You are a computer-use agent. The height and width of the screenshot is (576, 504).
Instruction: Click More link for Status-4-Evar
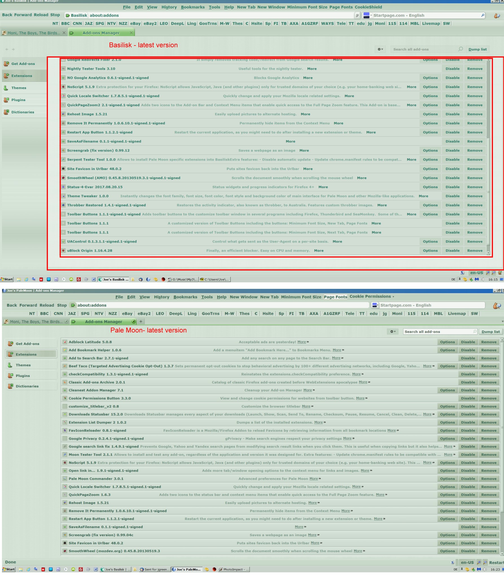click(x=323, y=187)
